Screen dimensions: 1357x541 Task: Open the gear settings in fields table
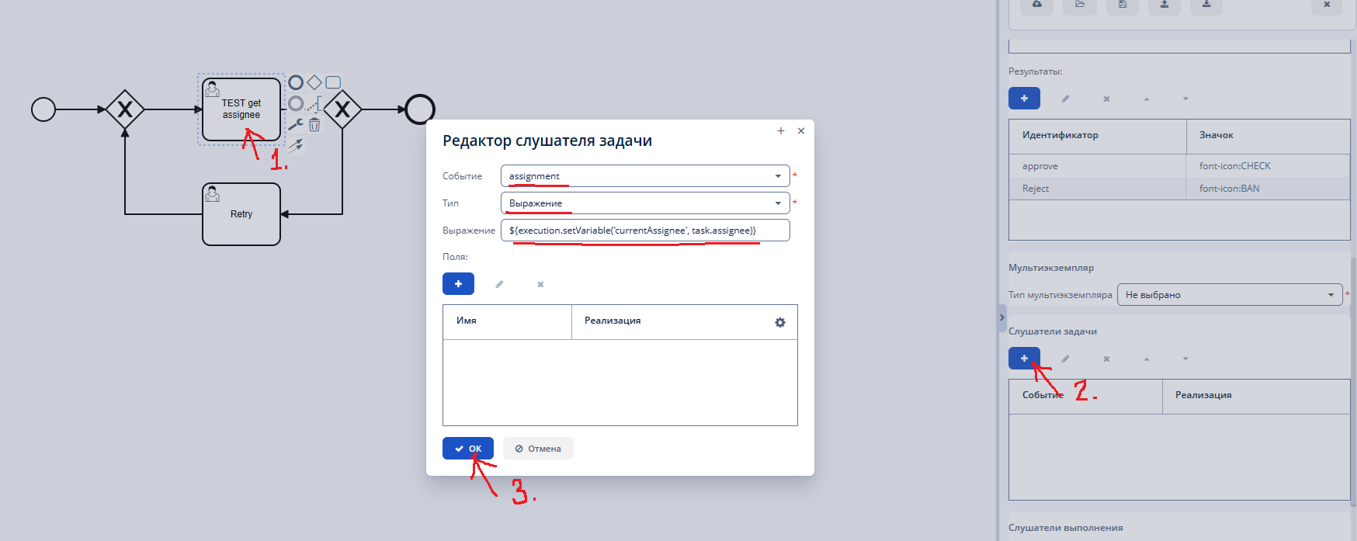[780, 322]
